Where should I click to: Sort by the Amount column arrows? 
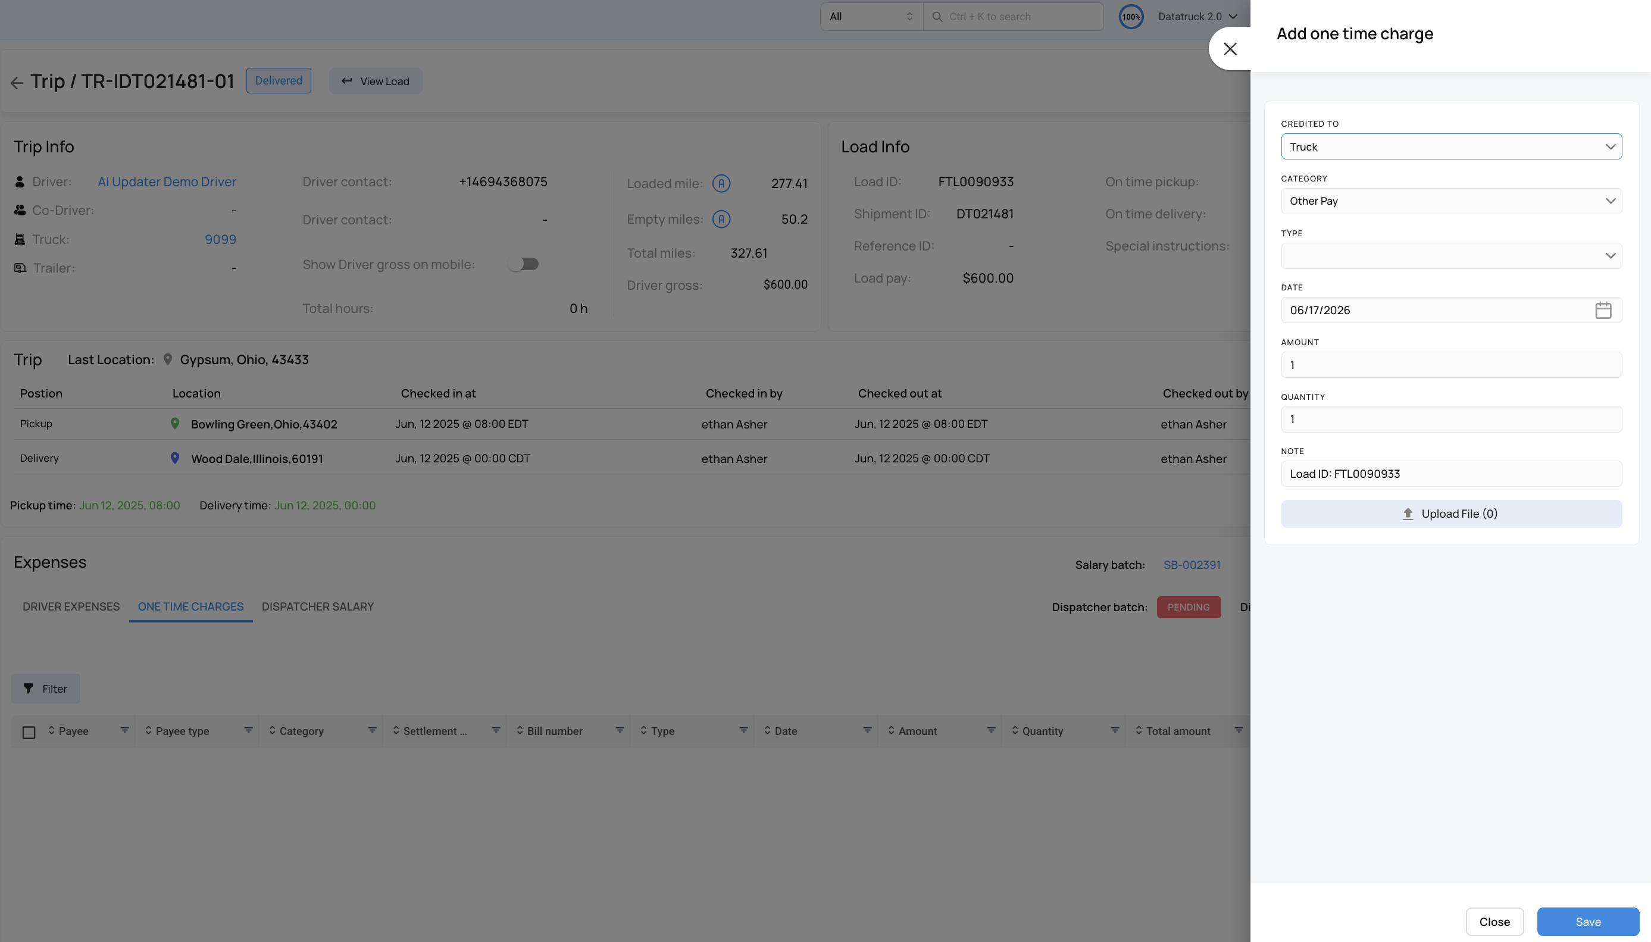click(x=891, y=730)
